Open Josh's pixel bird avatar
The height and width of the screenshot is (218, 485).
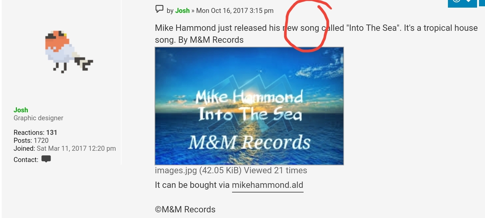pos(69,52)
